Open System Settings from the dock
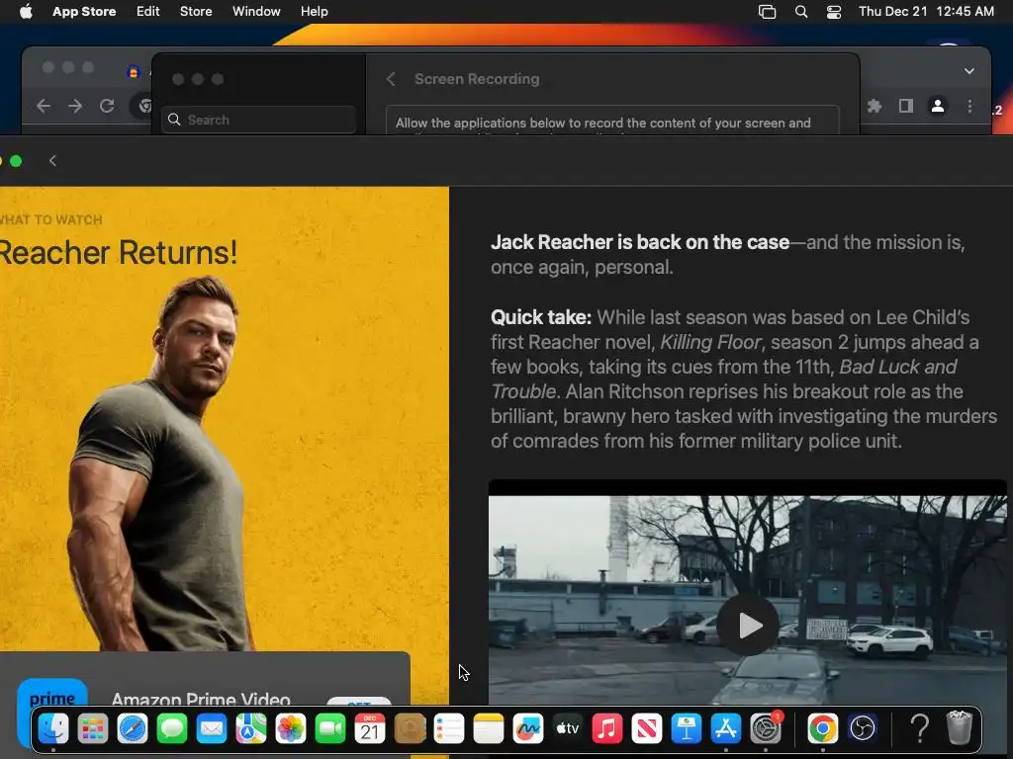This screenshot has height=759, width=1013. [767, 729]
